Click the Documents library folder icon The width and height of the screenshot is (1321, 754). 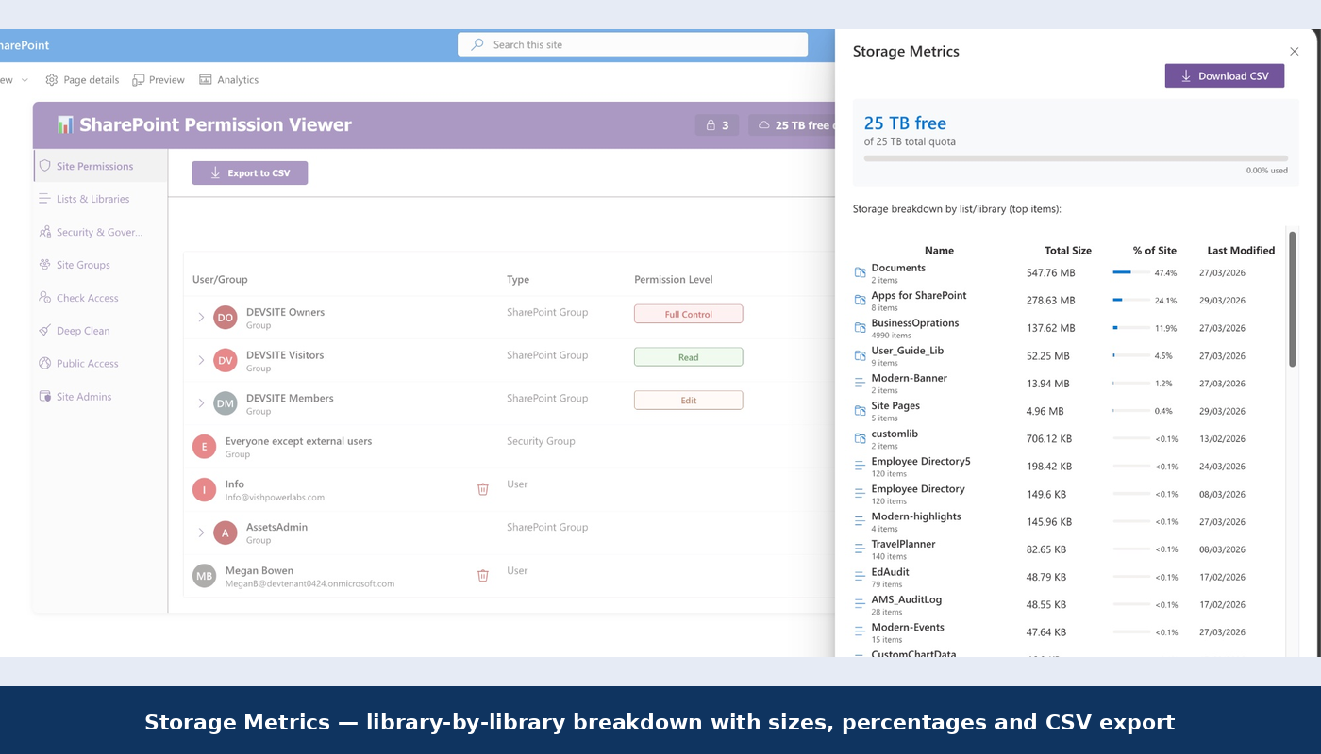pos(860,273)
